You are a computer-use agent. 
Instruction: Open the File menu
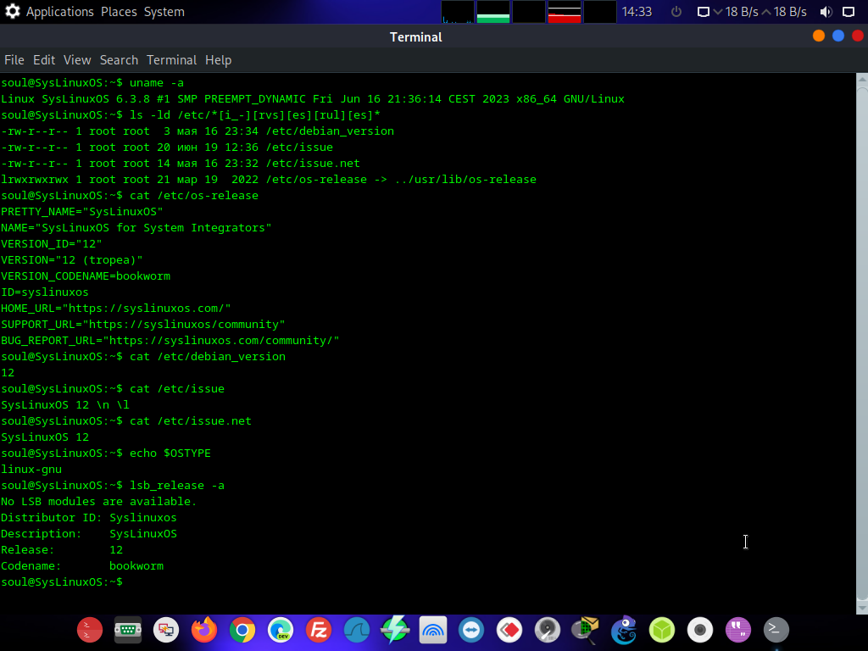(x=14, y=60)
